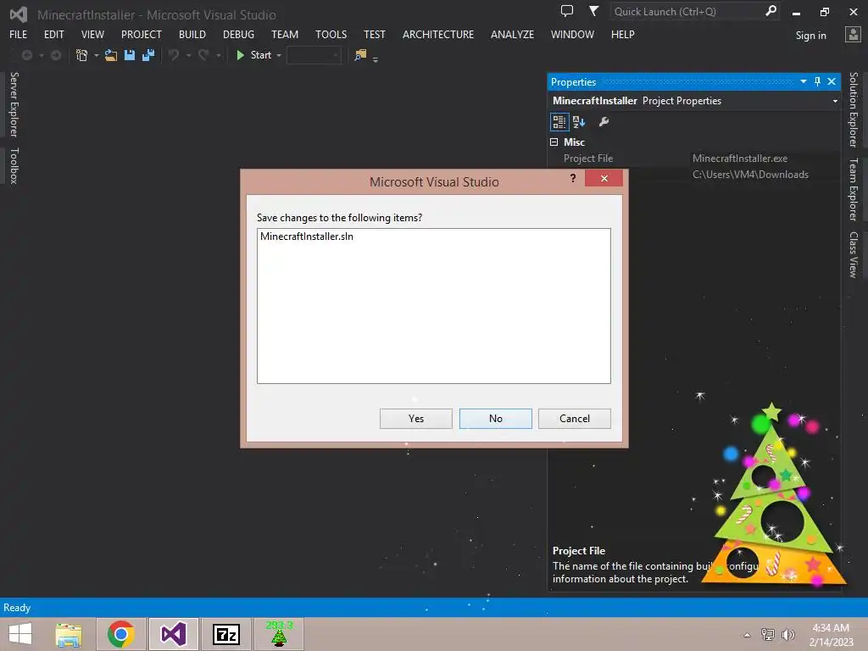Open the TOOLS menu
The image size is (868, 651).
[331, 34]
